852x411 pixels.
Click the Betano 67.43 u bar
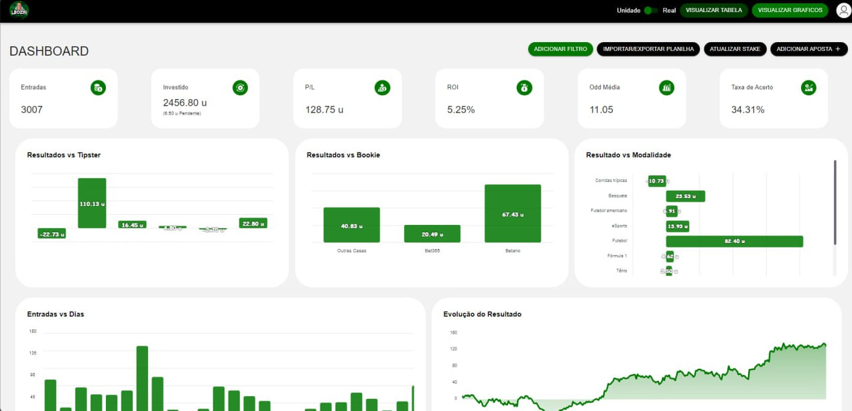pyautogui.click(x=512, y=214)
